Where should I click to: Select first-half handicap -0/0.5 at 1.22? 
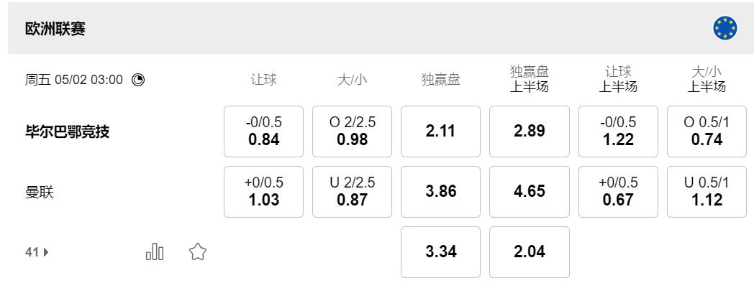tap(618, 131)
